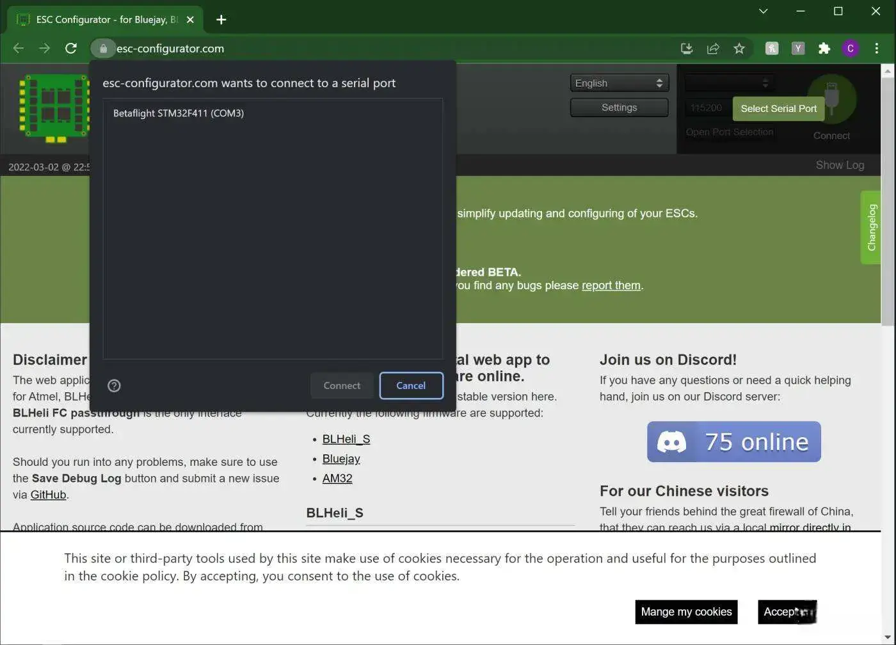
Task: Reload the page using the refresh icon
Action: tap(71, 48)
